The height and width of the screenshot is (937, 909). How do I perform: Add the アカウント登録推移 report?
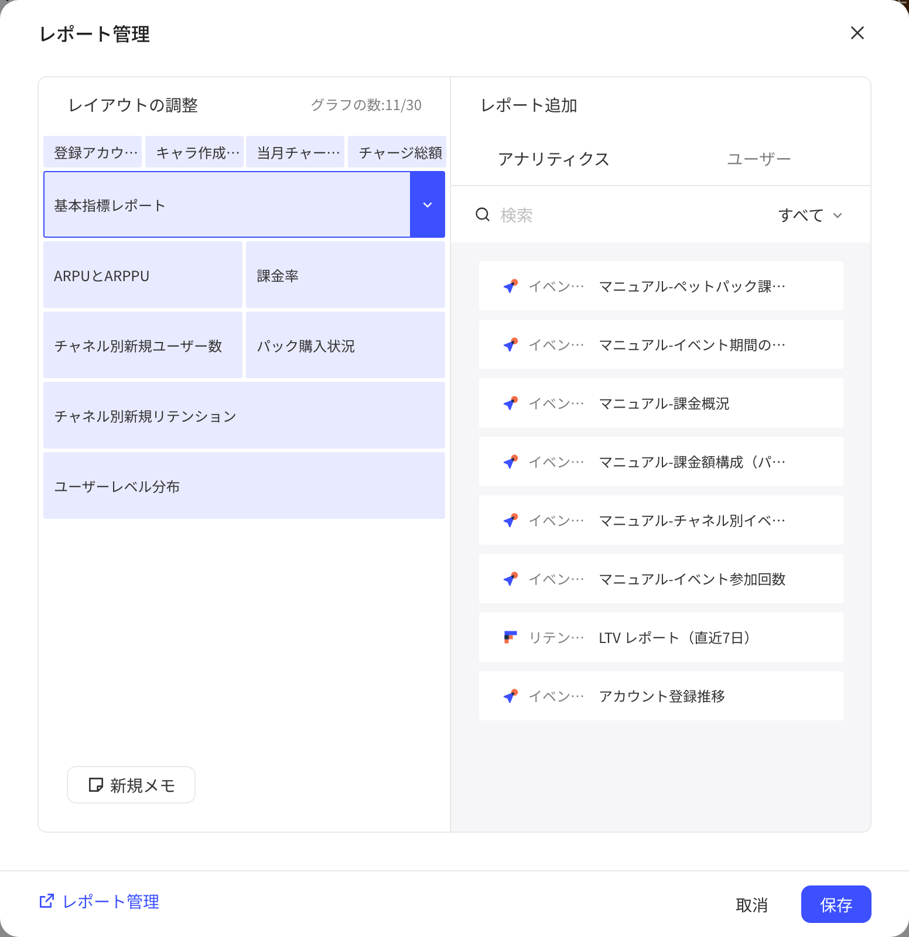pyautogui.click(x=661, y=696)
